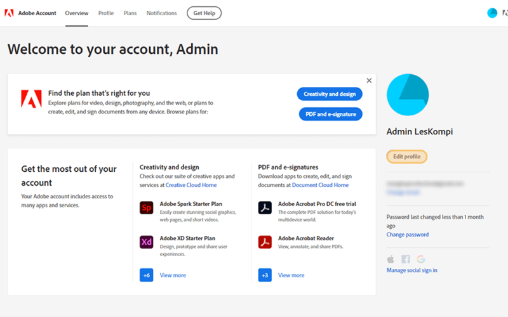Viewport: 508px width, 317px height.
Task: Click the Find the plan that's right heading
Action: (99, 93)
